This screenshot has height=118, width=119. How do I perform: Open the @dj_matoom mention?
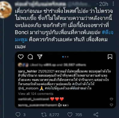(28, 88)
